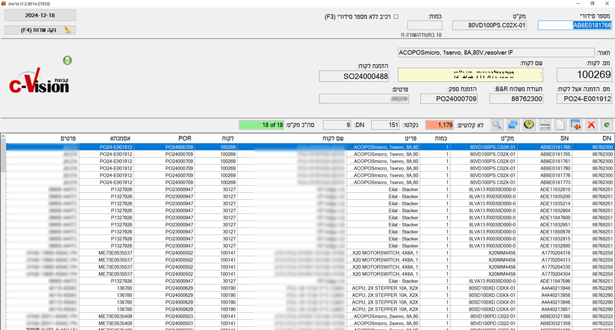This screenshot has height=330, width=615.
Task: Click the serial number field AB6E0181766
Action: pos(575,26)
